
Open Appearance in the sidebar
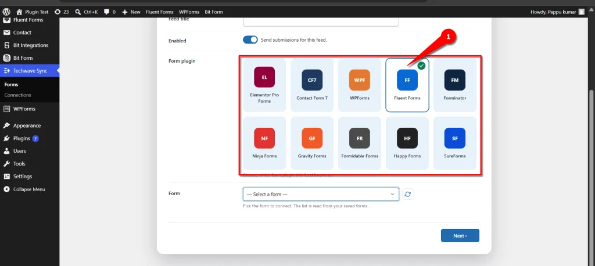tap(30, 125)
